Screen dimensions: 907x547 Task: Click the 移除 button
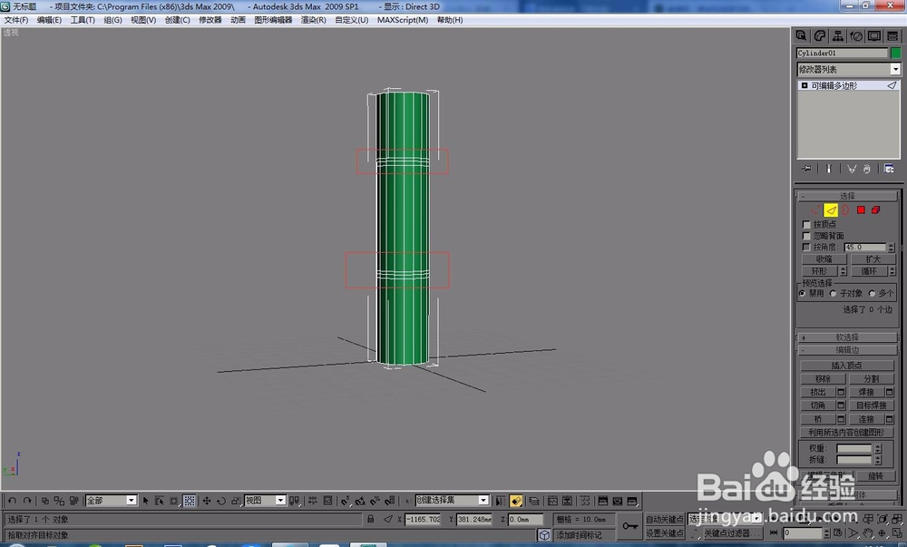tap(823, 379)
